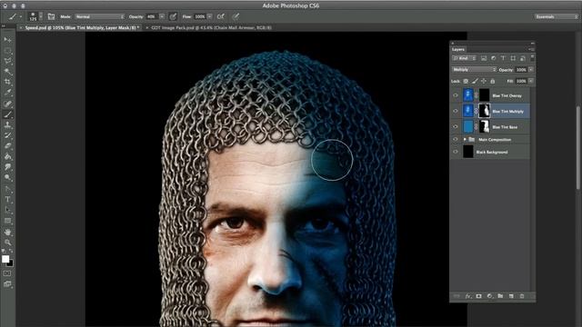Hide the Black Background layer

tap(456, 152)
